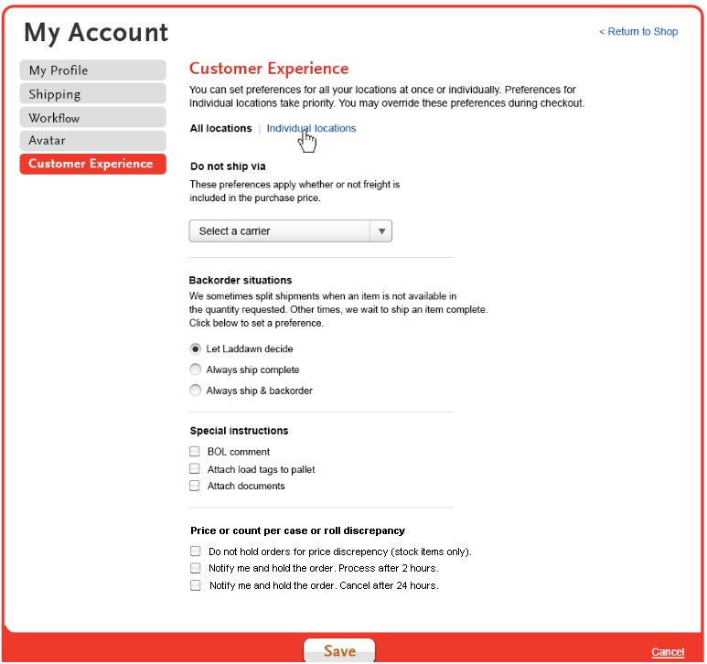This screenshot has height=664, width=707.
Task: Click the Return to Shop link
Action: (x=638, y=32)
